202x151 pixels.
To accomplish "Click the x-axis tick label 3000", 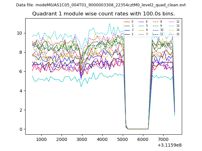I will tap(82, 139).
